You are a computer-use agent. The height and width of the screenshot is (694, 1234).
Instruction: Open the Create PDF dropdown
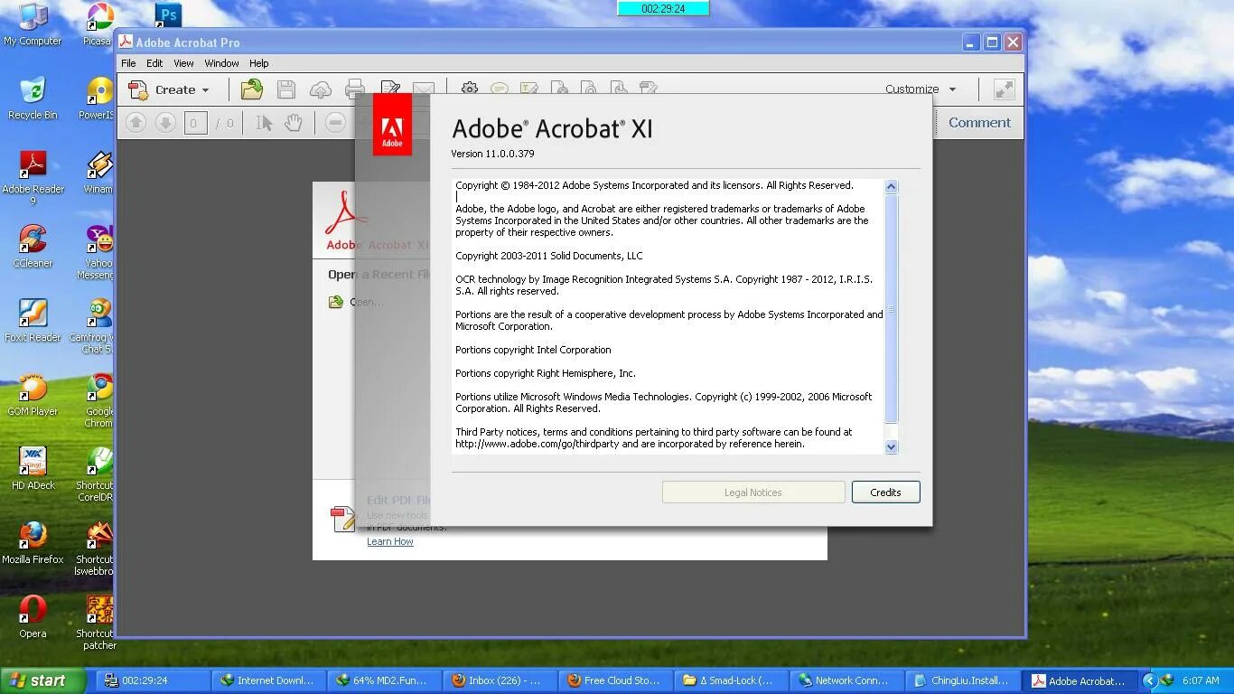click(169, 89)
